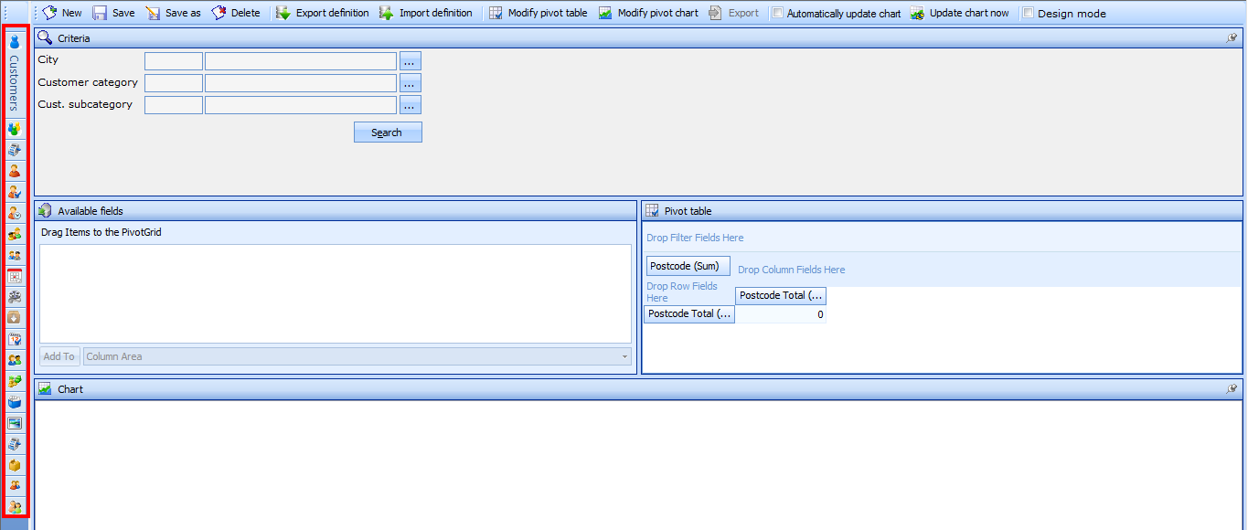
Task: Click the Postcode (Sum) data field
Action: (688, 267)
